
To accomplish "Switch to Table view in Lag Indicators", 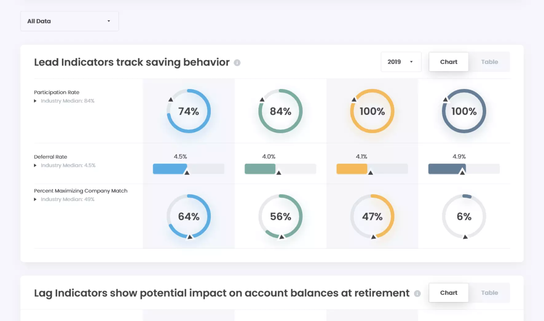I will [x=489, y=293].
